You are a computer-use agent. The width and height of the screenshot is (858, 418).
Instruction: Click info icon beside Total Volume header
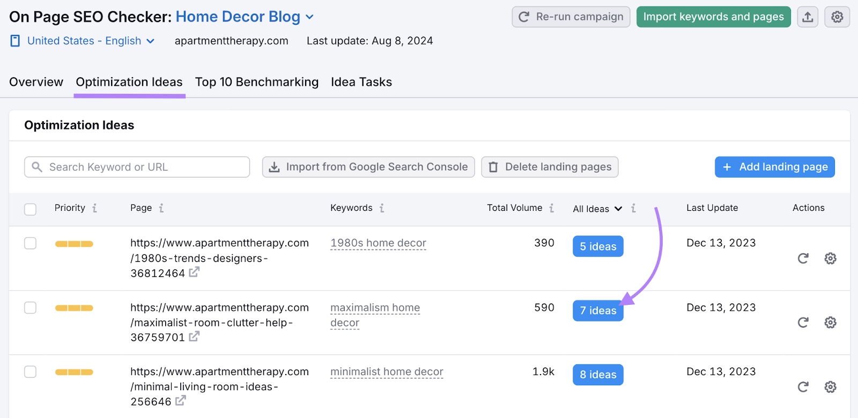pos(551,208)
